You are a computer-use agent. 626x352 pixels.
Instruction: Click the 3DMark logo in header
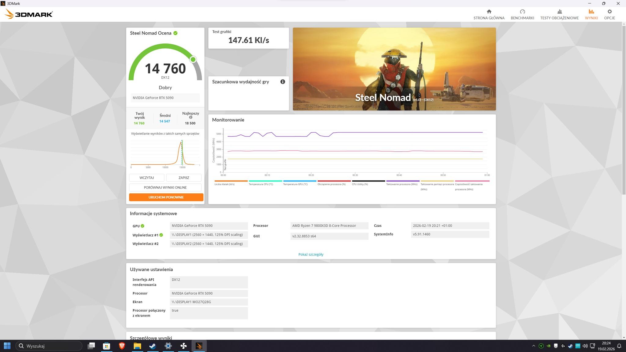pyautogui.click(x=29, y=14)
